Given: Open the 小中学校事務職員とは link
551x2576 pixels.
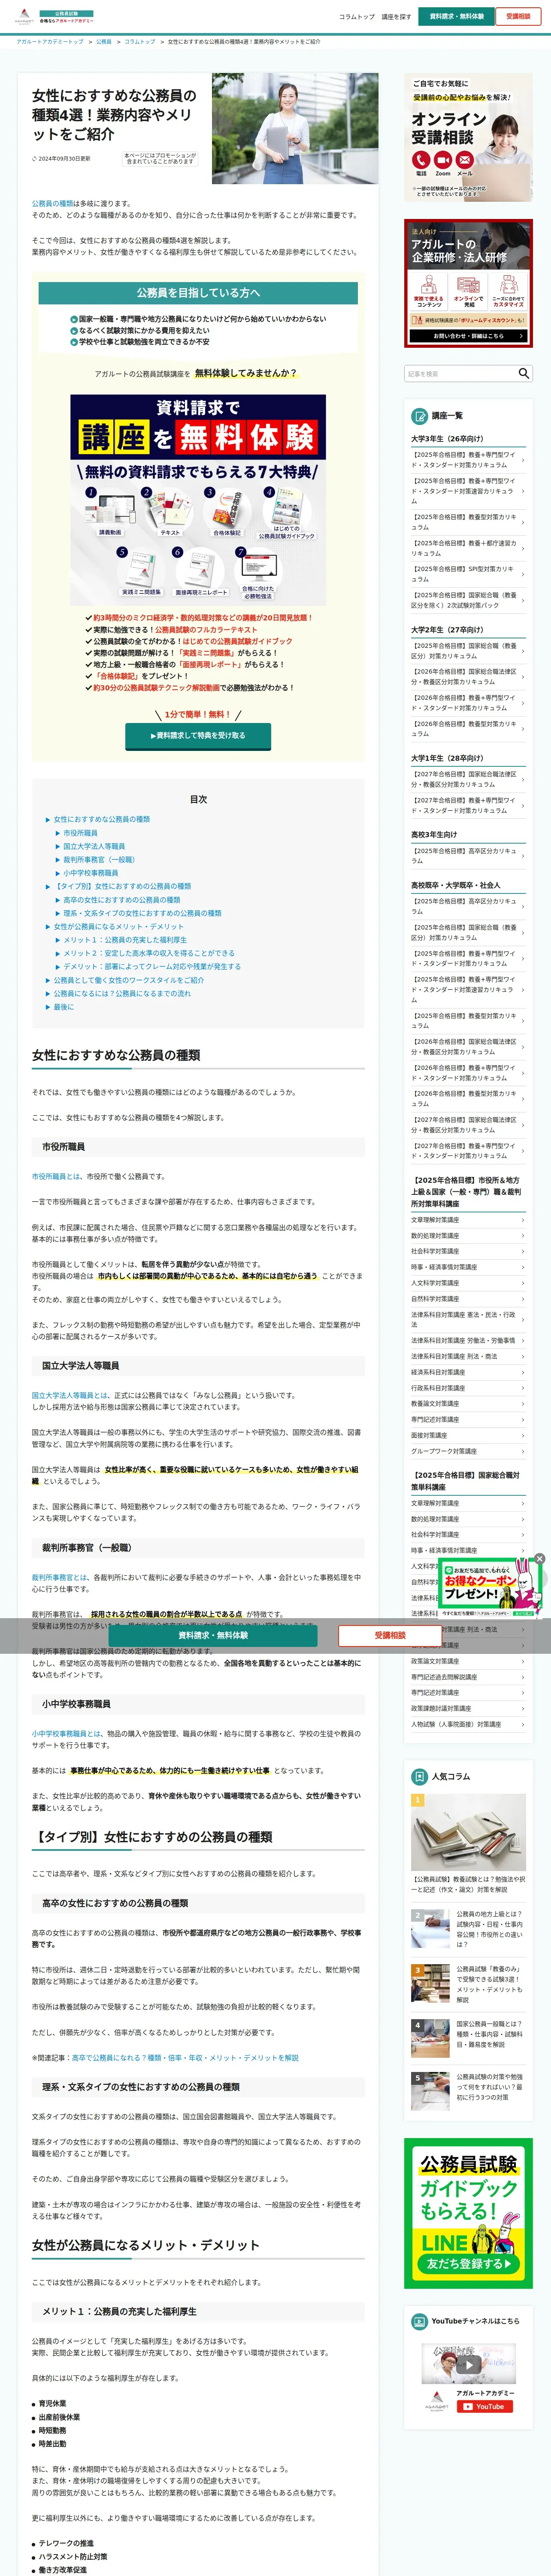Looking at the screenshot, I should pyautogui.click(x=66, y=1734).
